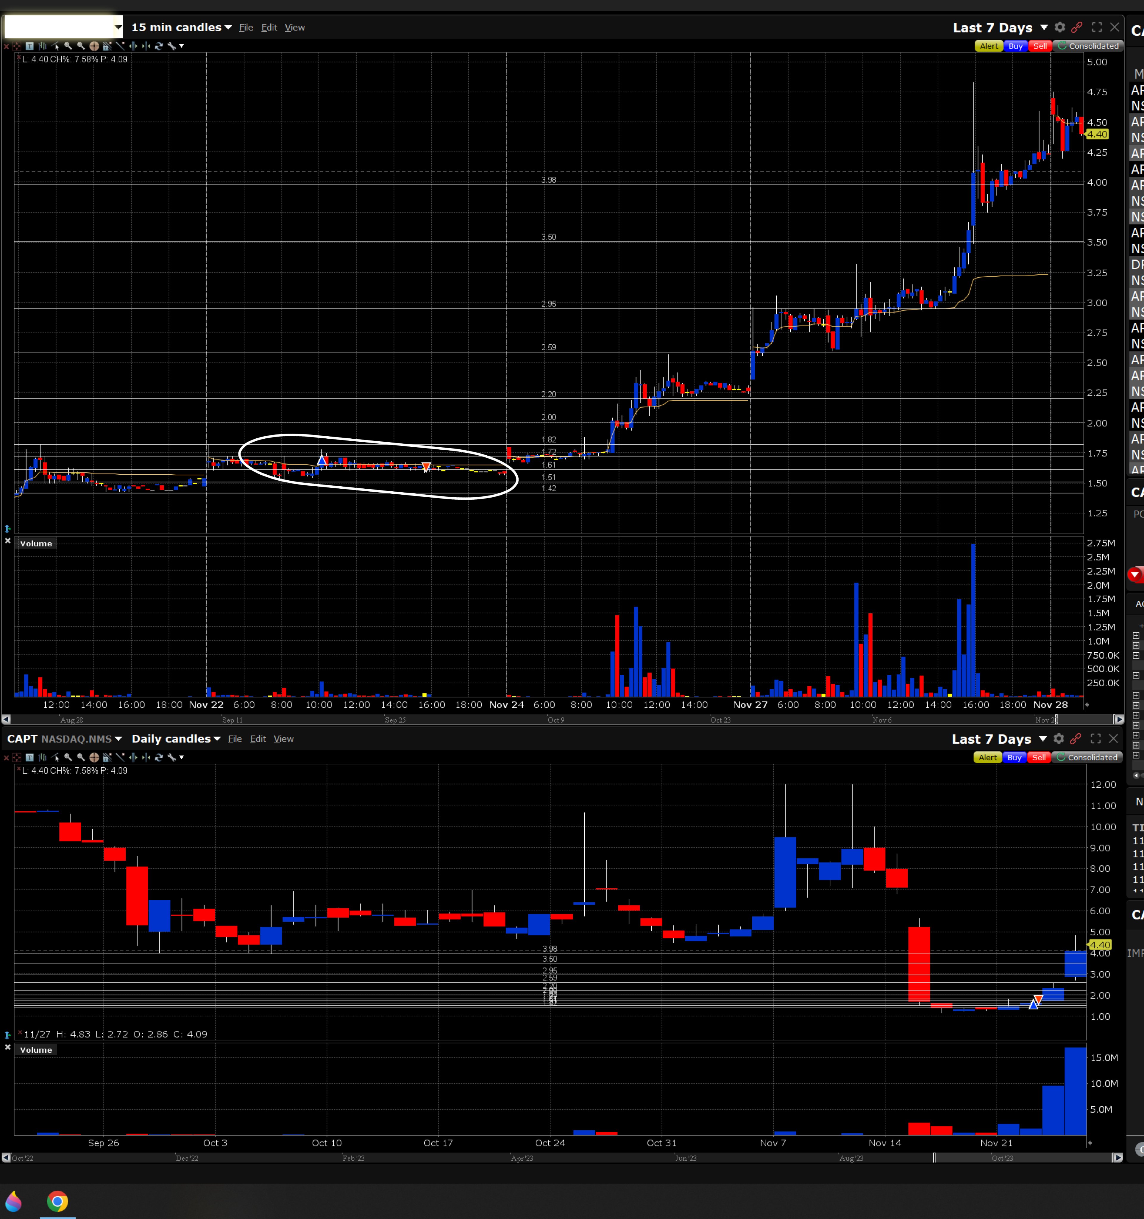This screenshot has width=1144, height=1219.
Task: Open the View menu of the daily chart
Action: (x=283, y=739)
